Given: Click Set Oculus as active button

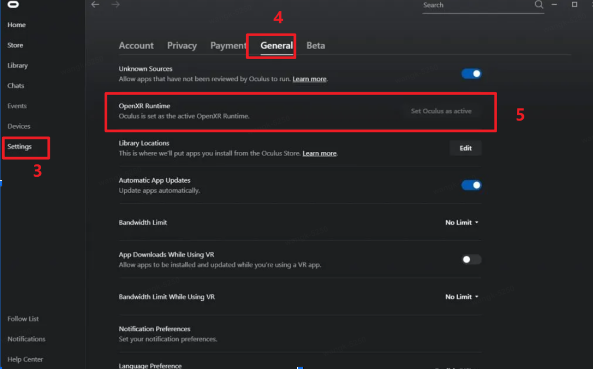Looking at the screenshot, I should (441, 111).
